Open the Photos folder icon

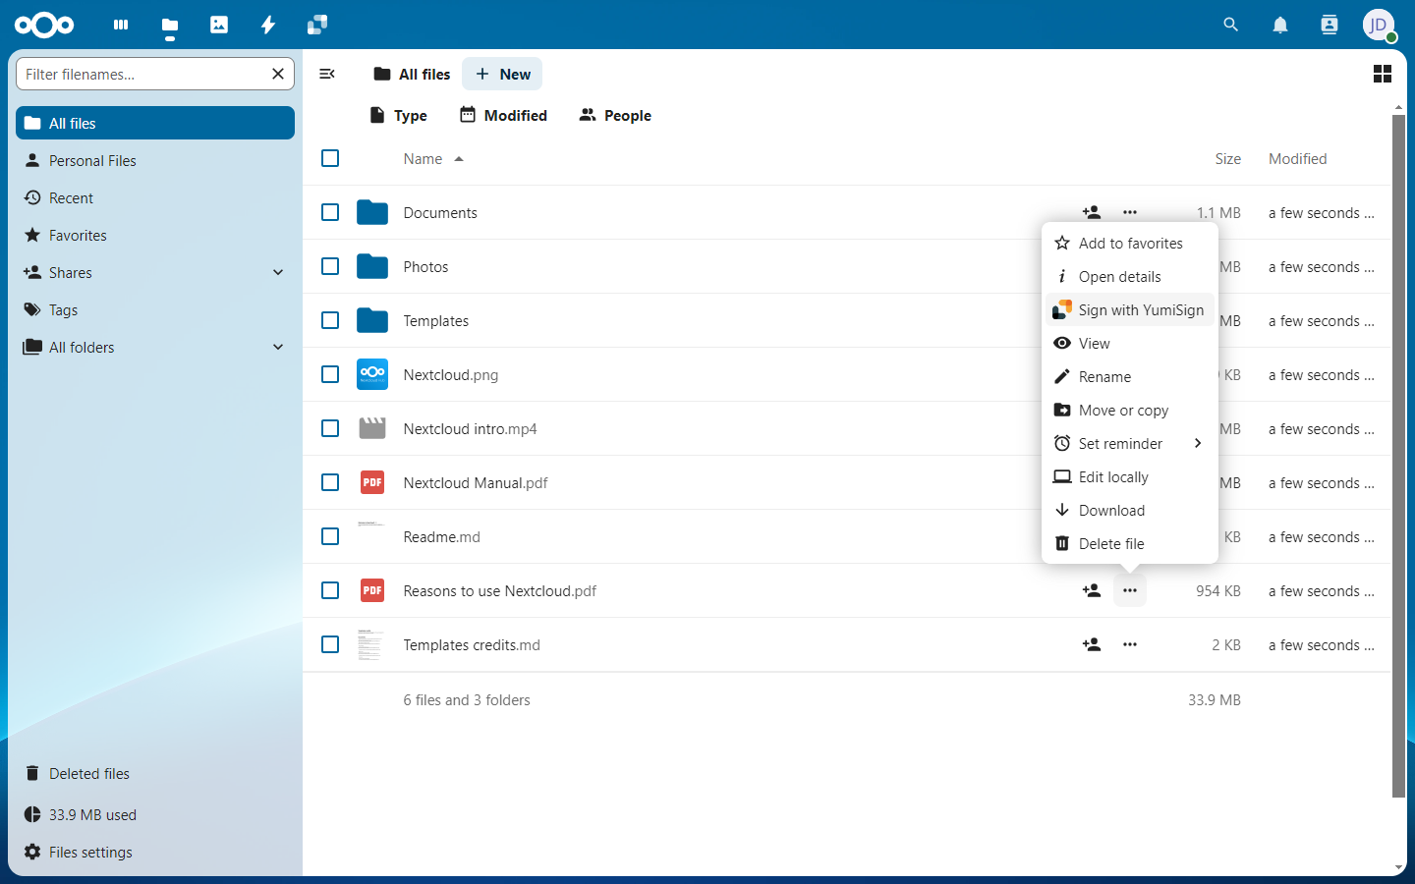click(372, 266)
